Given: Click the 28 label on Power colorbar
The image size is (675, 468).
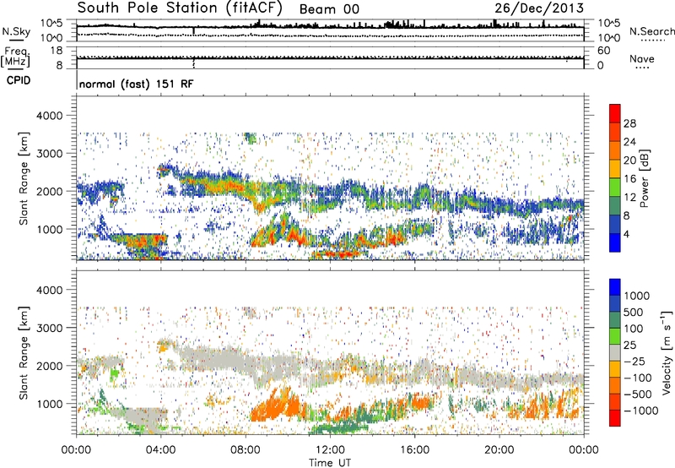Looking at the screenshot, I should click(629, 123).
